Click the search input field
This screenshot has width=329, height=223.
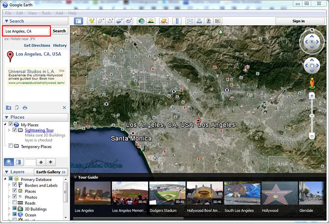click(x=26, y=31)
